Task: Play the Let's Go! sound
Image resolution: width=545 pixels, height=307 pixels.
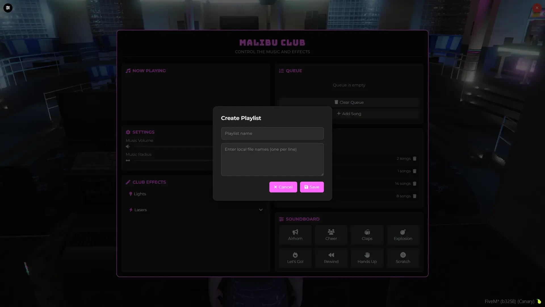Action: coord(295,258)
